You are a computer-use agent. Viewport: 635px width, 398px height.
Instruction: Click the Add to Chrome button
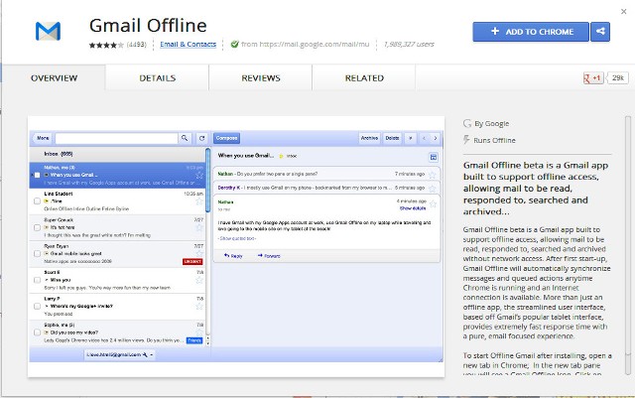click(x=531, y=32)
